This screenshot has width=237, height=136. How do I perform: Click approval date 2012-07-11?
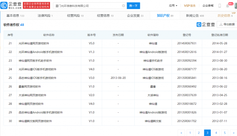point(220,121)
